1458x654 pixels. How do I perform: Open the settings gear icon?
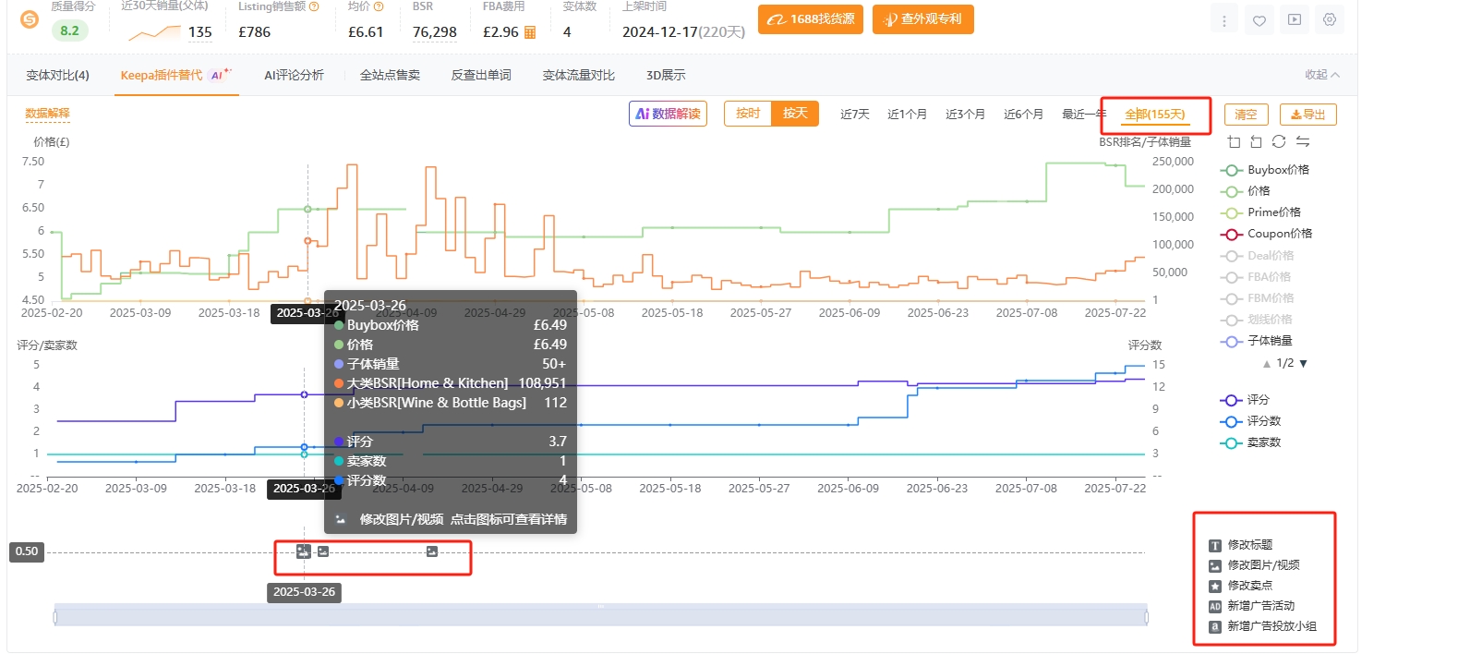[x=1329, y=19]
